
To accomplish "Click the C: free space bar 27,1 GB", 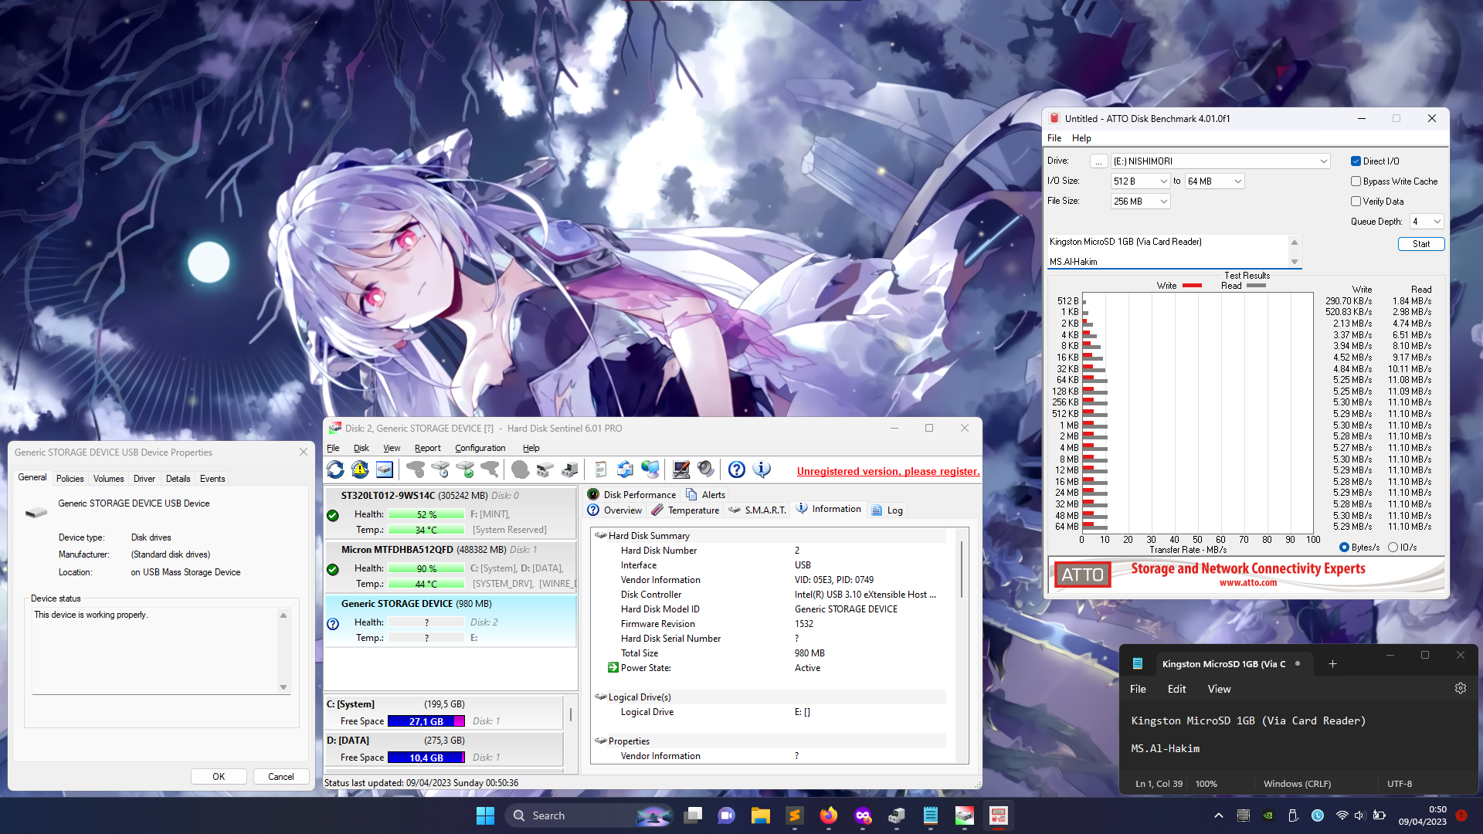I will coord(426,721).
